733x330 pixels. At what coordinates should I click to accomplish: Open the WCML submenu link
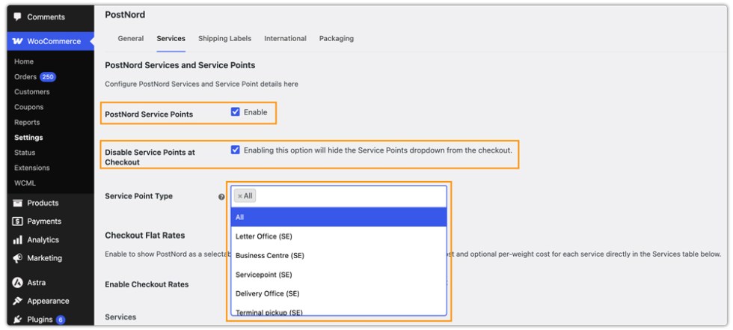25,183
